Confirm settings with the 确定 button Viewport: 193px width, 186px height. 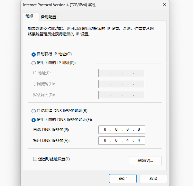(x=123, y=178)
